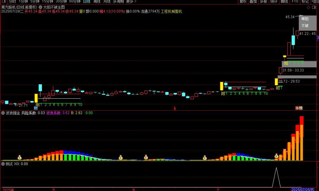
Task: Click the 叠加 overlay button
Action: [x=253, y=2]
